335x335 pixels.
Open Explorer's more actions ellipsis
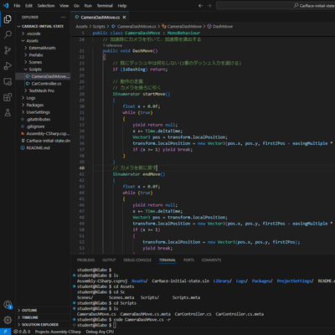point(64,18)
